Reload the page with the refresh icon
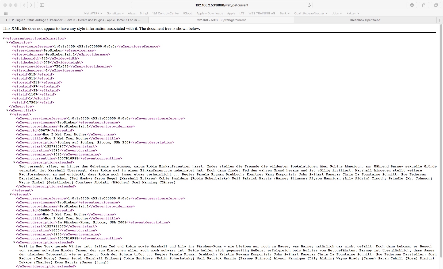The image size is (443, 269). click(309, 5)
